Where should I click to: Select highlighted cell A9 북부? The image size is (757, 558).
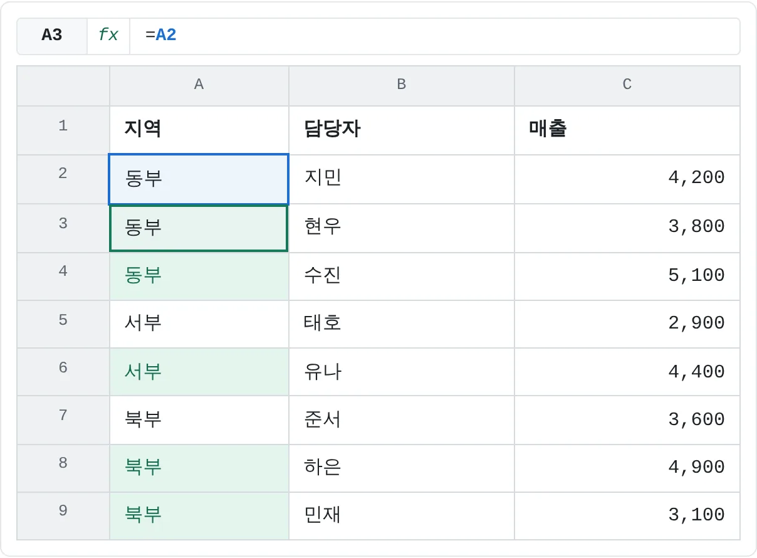click(199, 515)
